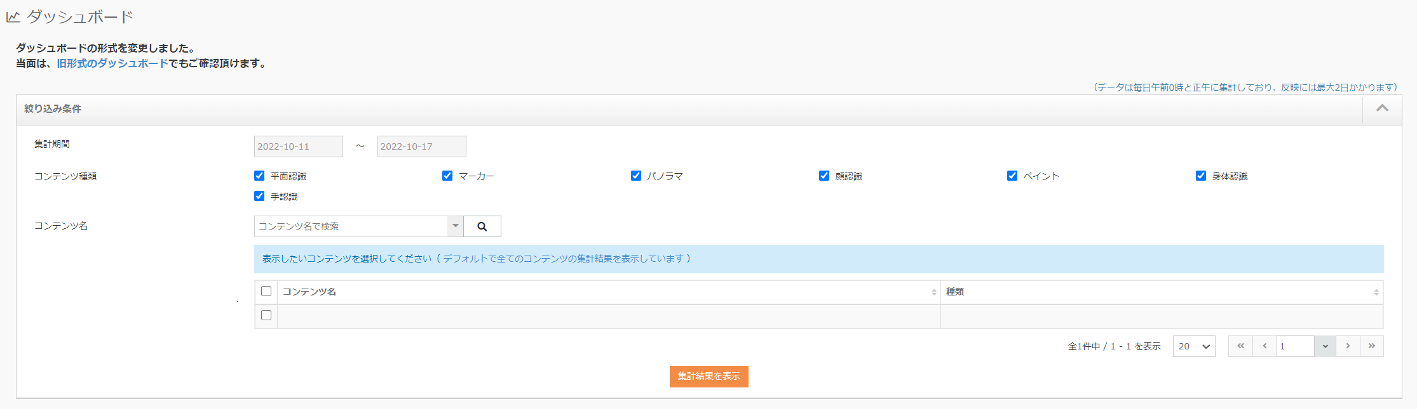Open the 旧形式のダッシュボード link
Screen dimensions: 1417x409
pos(112,63)
